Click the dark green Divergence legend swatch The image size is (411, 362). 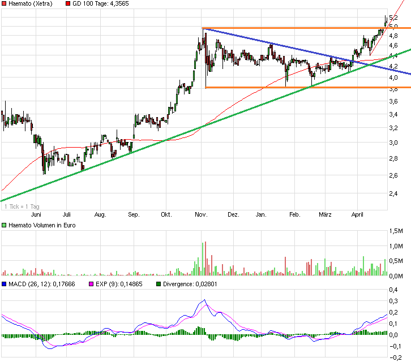(159, 284)
